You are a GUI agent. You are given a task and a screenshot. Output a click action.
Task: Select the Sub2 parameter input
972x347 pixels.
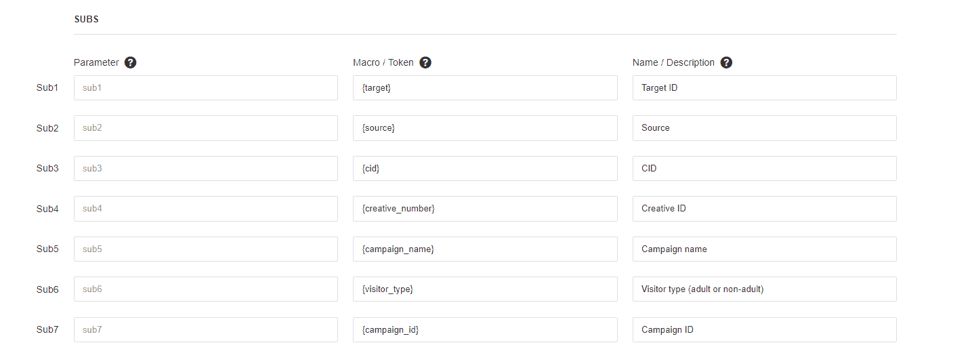click(x=206, y=128)
